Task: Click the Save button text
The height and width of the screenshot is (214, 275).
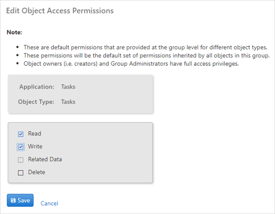Action: [x=24, y=200]
